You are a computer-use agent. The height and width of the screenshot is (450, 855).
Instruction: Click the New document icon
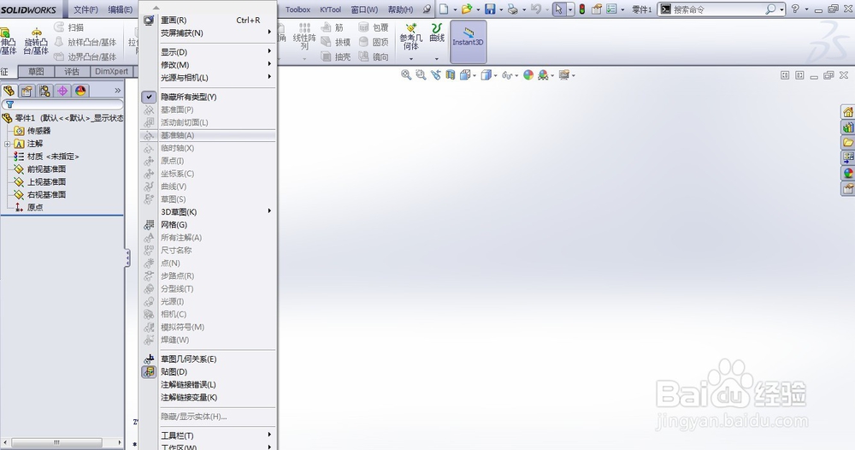[444, 9]
